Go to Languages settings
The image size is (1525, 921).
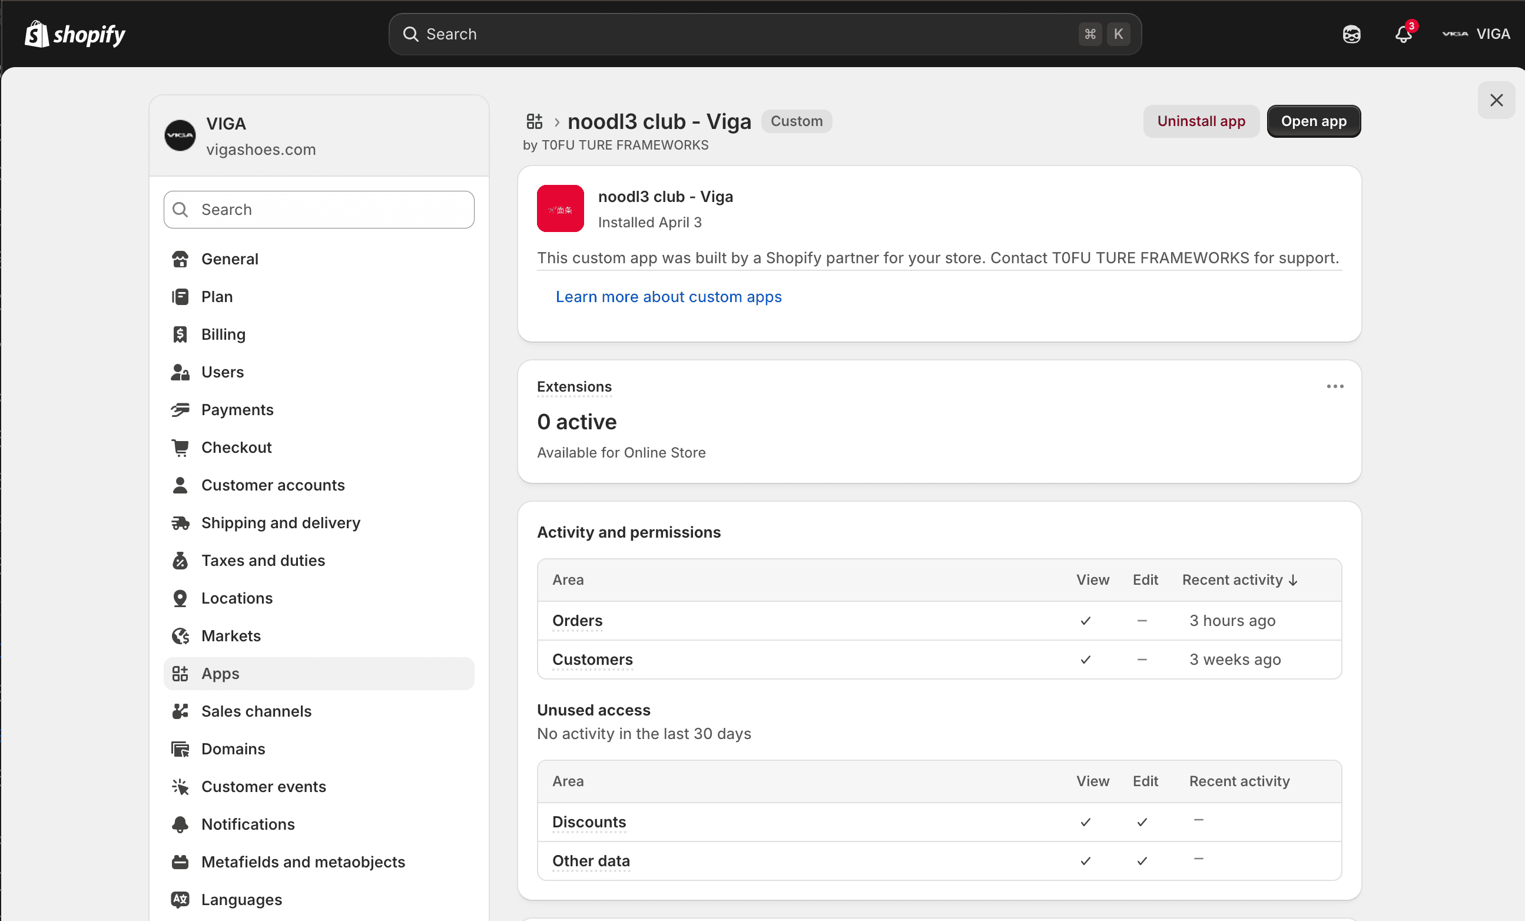(x=319, y=900)
